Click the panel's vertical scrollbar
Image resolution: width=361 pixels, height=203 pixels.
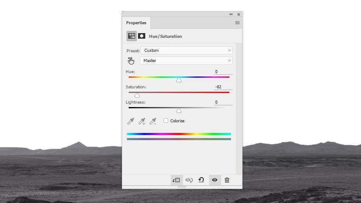tap(239, 109)
